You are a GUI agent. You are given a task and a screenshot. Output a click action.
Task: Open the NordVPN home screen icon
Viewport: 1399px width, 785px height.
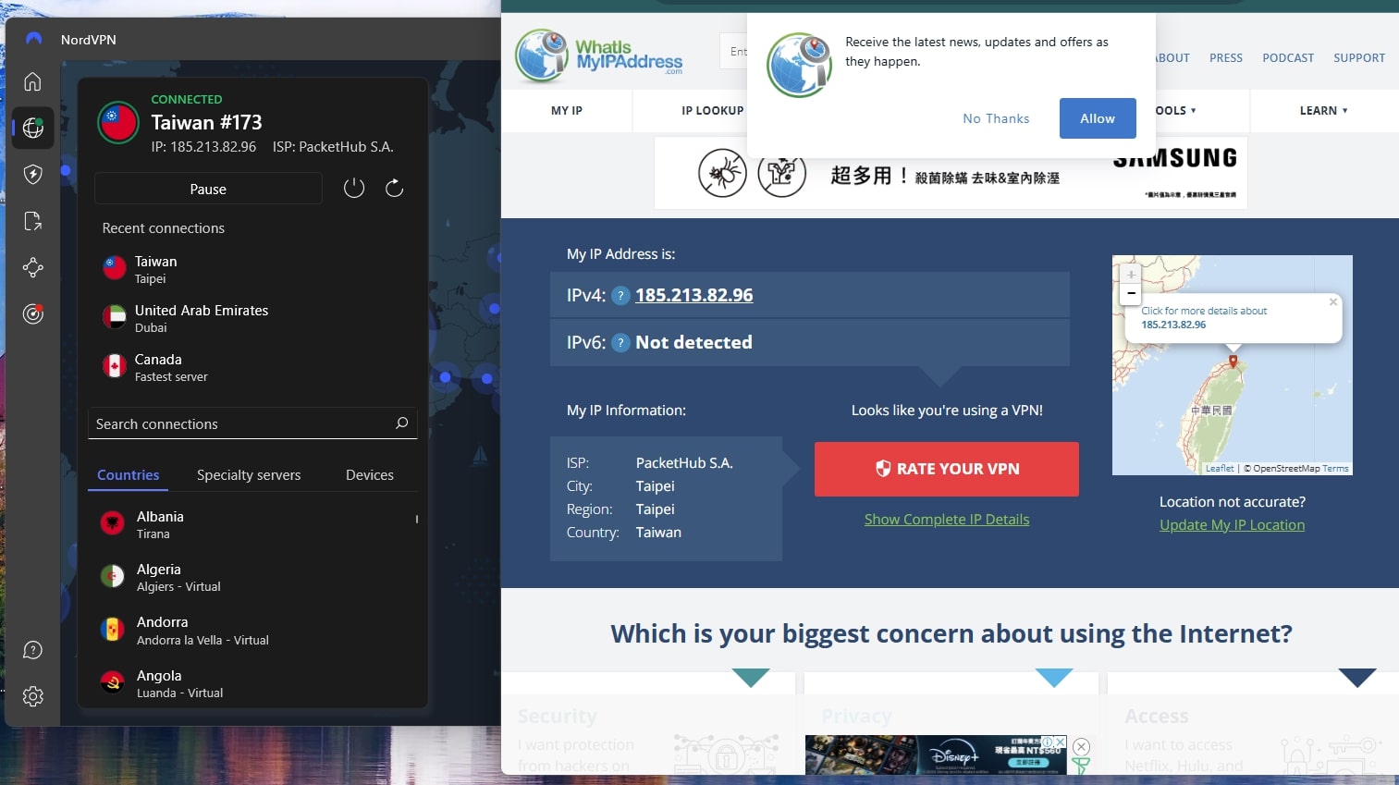(x=32, y=81)
